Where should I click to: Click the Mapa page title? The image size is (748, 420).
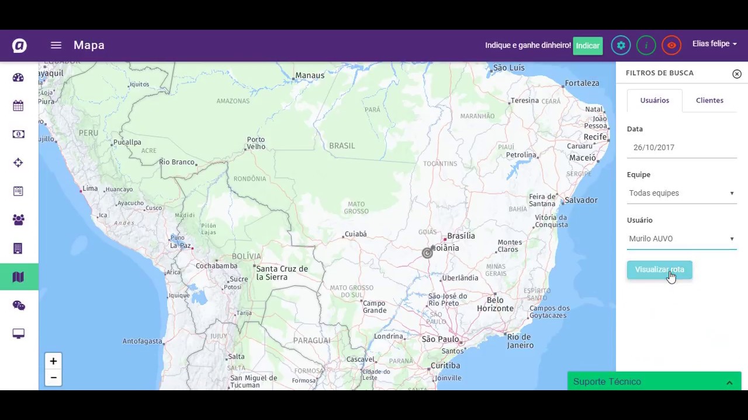coord(89,45)
